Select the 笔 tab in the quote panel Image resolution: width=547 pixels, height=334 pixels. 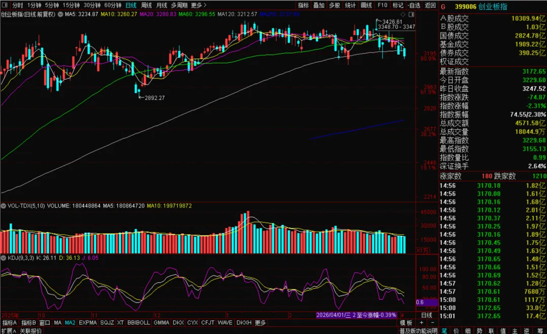tap(445, 330)
